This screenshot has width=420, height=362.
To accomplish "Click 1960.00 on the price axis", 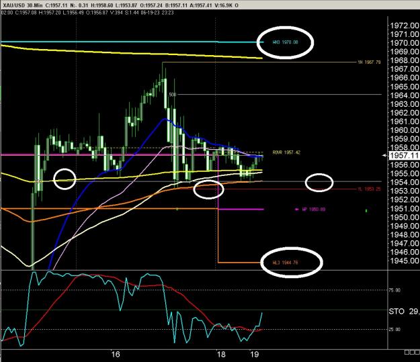I will tap(404, 130).
